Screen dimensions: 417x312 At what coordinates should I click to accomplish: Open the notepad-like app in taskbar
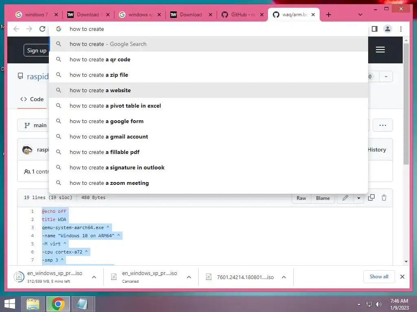(x=82, y=304)
